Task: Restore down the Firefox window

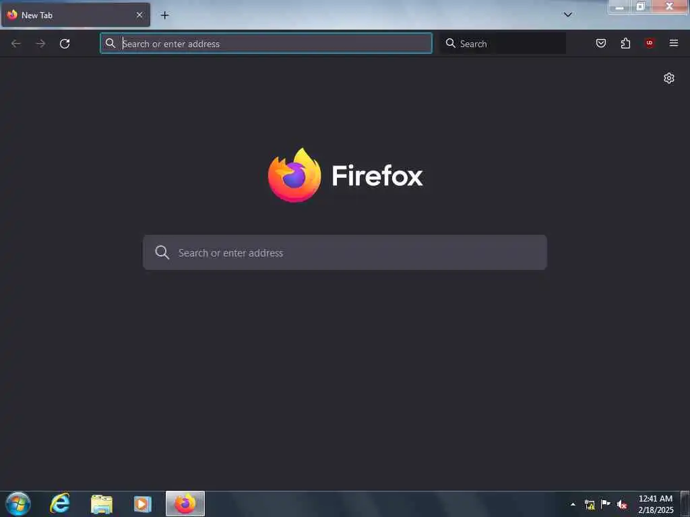Action: (641, 7)
